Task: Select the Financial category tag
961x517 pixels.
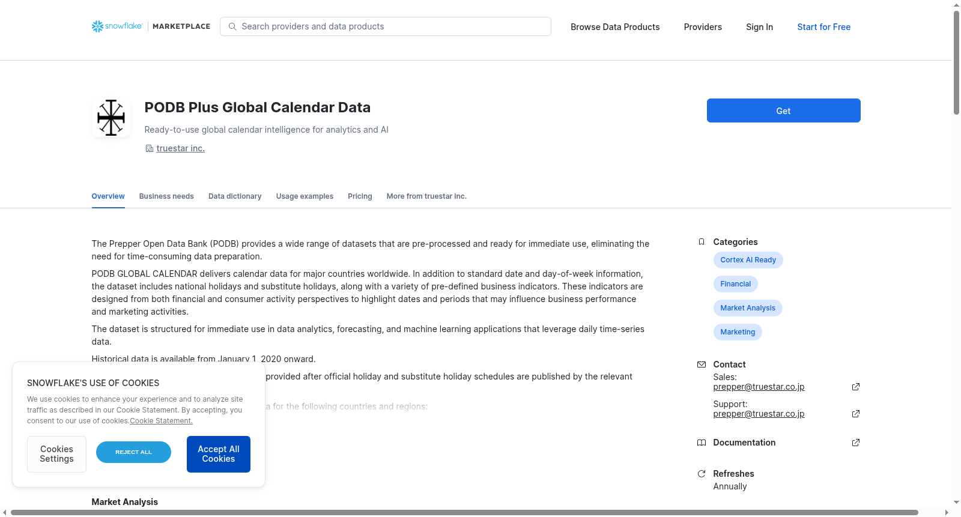Action: click(x=735, y=284)
